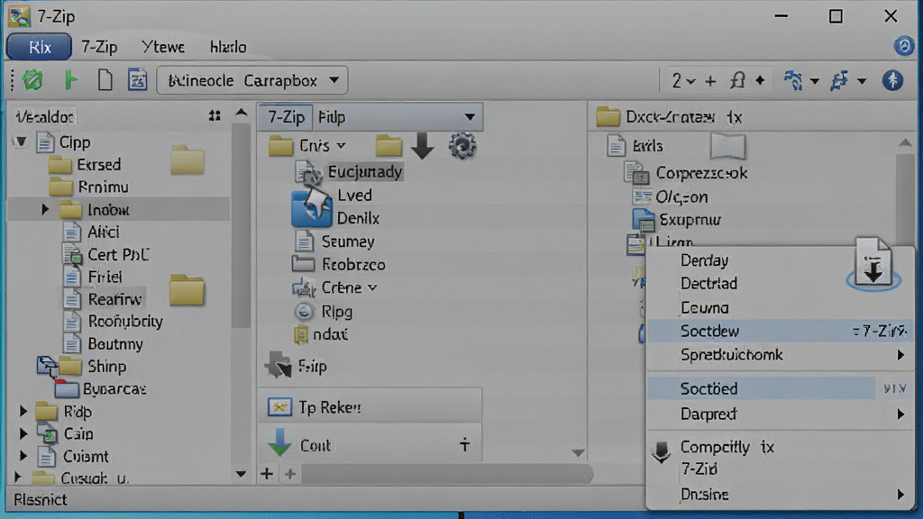Select the Brrls file in right panel
923x519 pixels.
pyautogui.click(x=635, y=146)
